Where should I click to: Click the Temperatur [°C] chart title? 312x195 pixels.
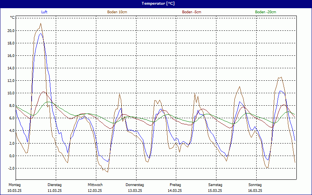coord(156,4)
